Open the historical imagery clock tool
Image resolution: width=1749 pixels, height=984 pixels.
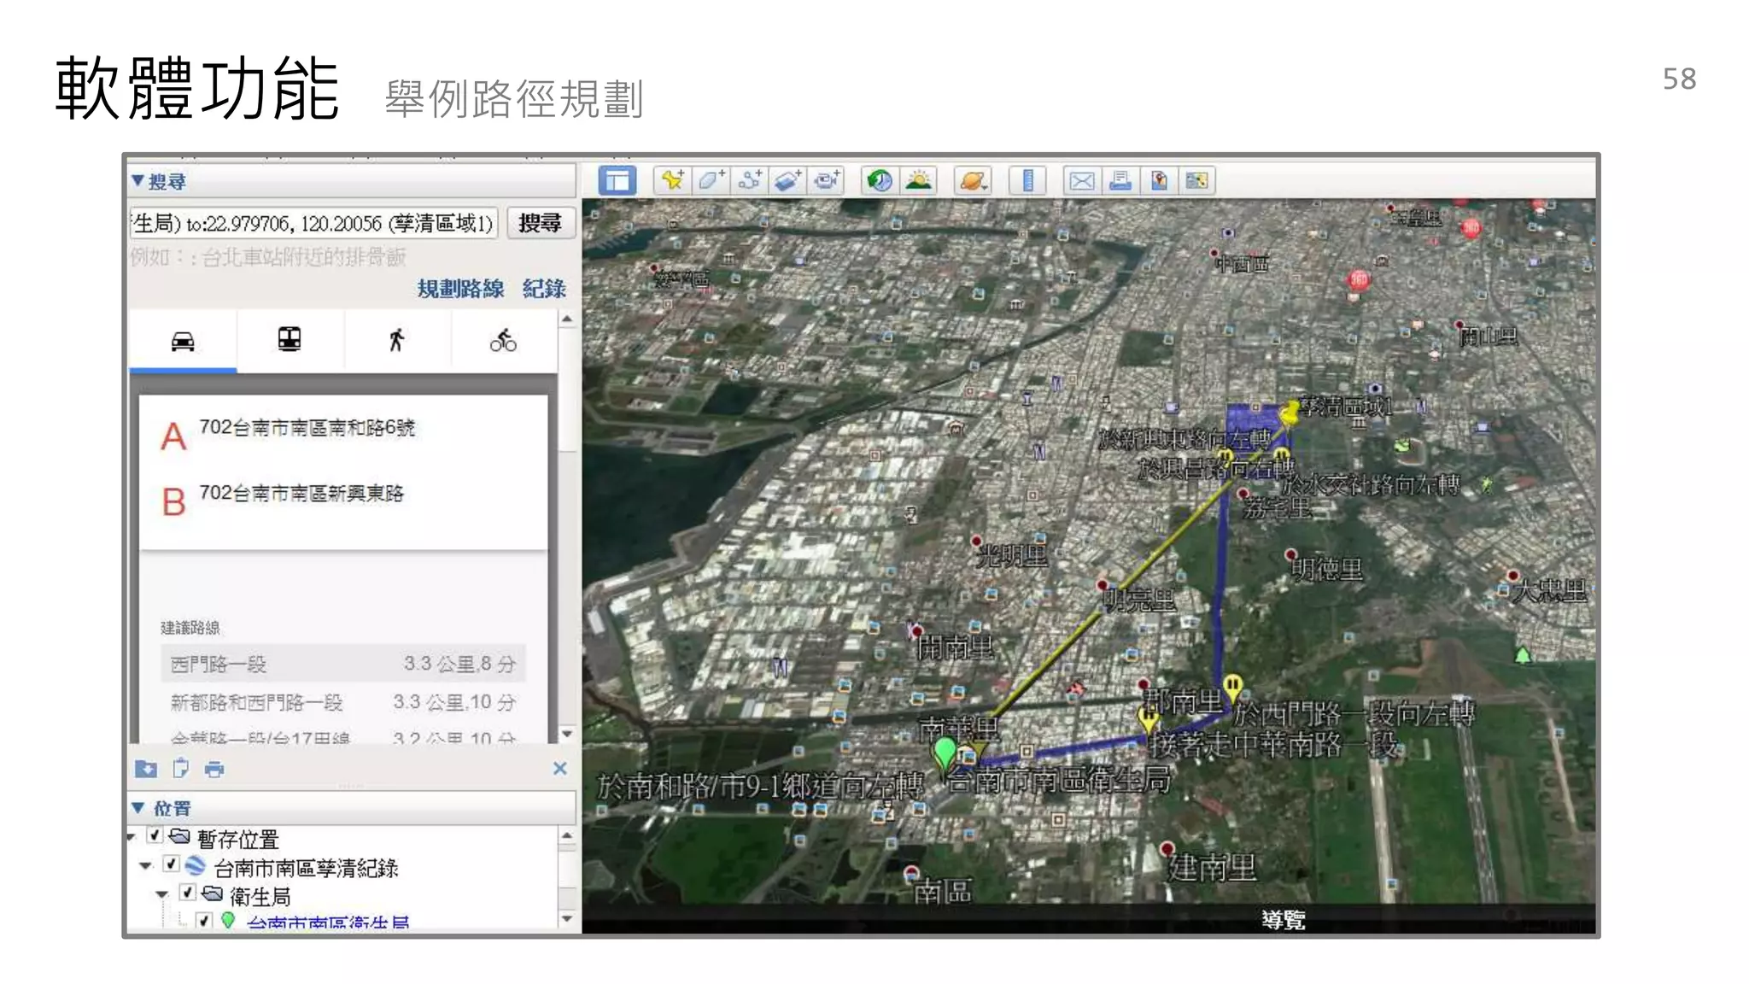point(879,180)
